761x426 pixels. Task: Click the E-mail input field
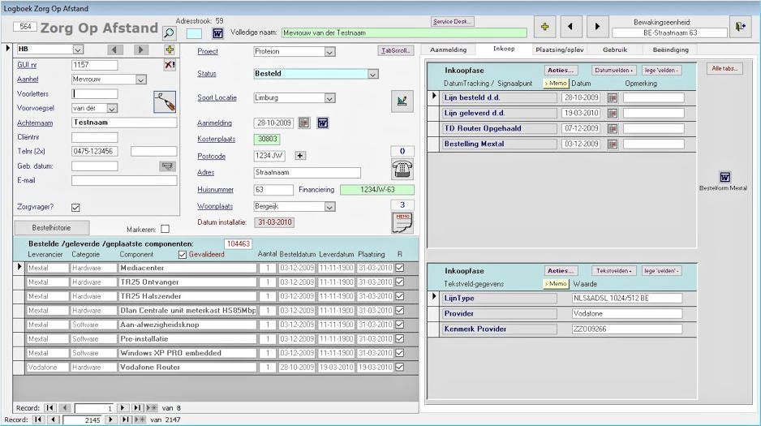123,180
